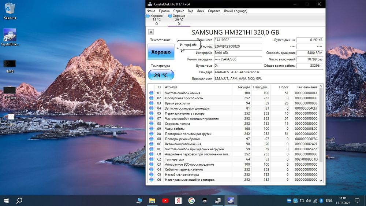
Task: Open the Справка menu
Action: [x=214, y=11]
